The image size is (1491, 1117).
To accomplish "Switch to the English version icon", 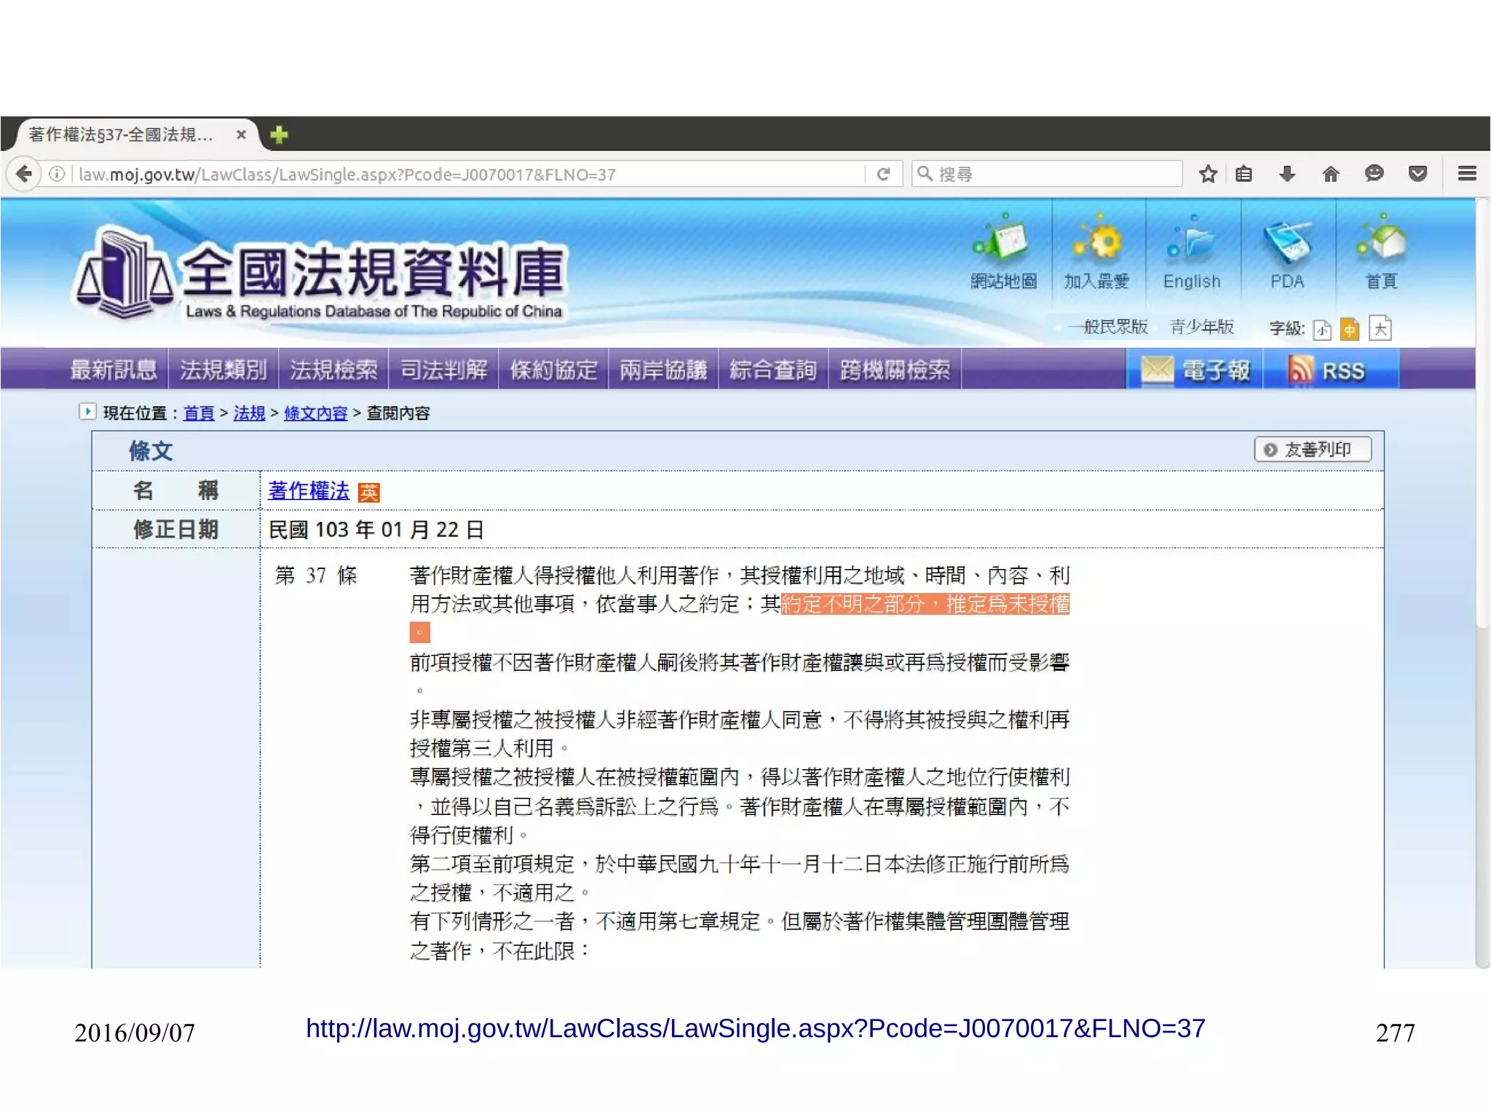I will click(x=1192, y=253).
